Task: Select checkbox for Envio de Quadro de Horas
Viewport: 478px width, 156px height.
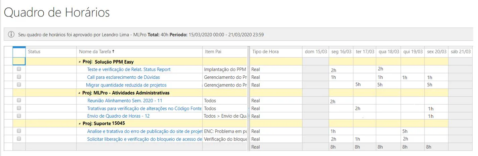Action: [x=19, y=116]
